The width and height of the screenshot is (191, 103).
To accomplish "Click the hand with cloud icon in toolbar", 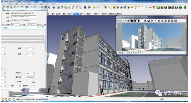I will (x=62, y=7).
